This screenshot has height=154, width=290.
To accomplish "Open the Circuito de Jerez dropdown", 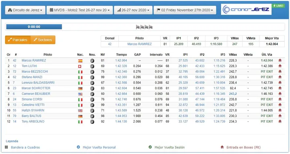I will (x=25, y=10).
